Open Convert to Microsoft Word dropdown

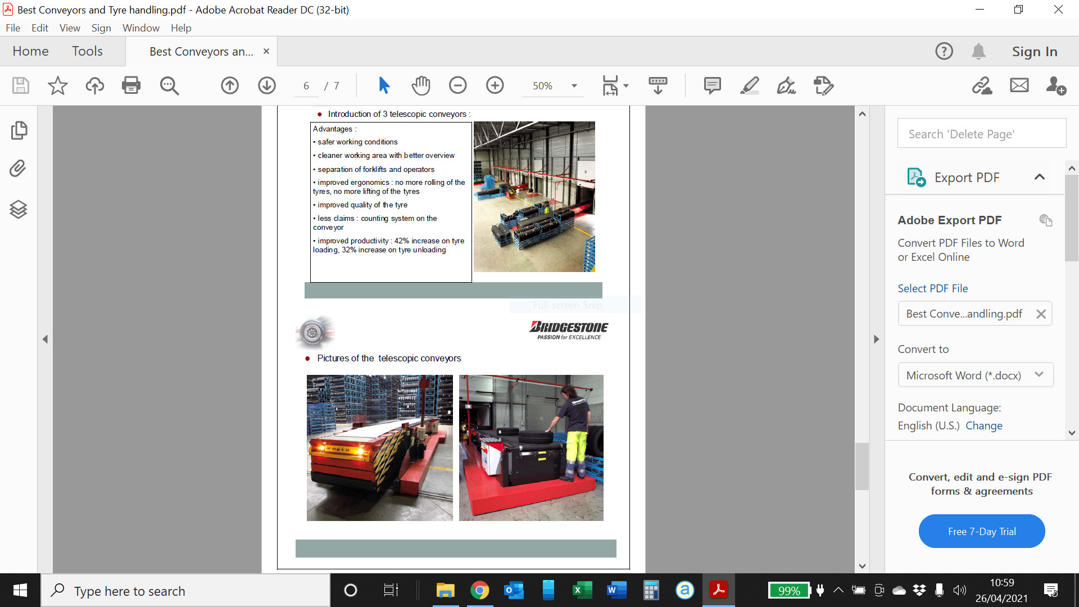tap(975, 375)
